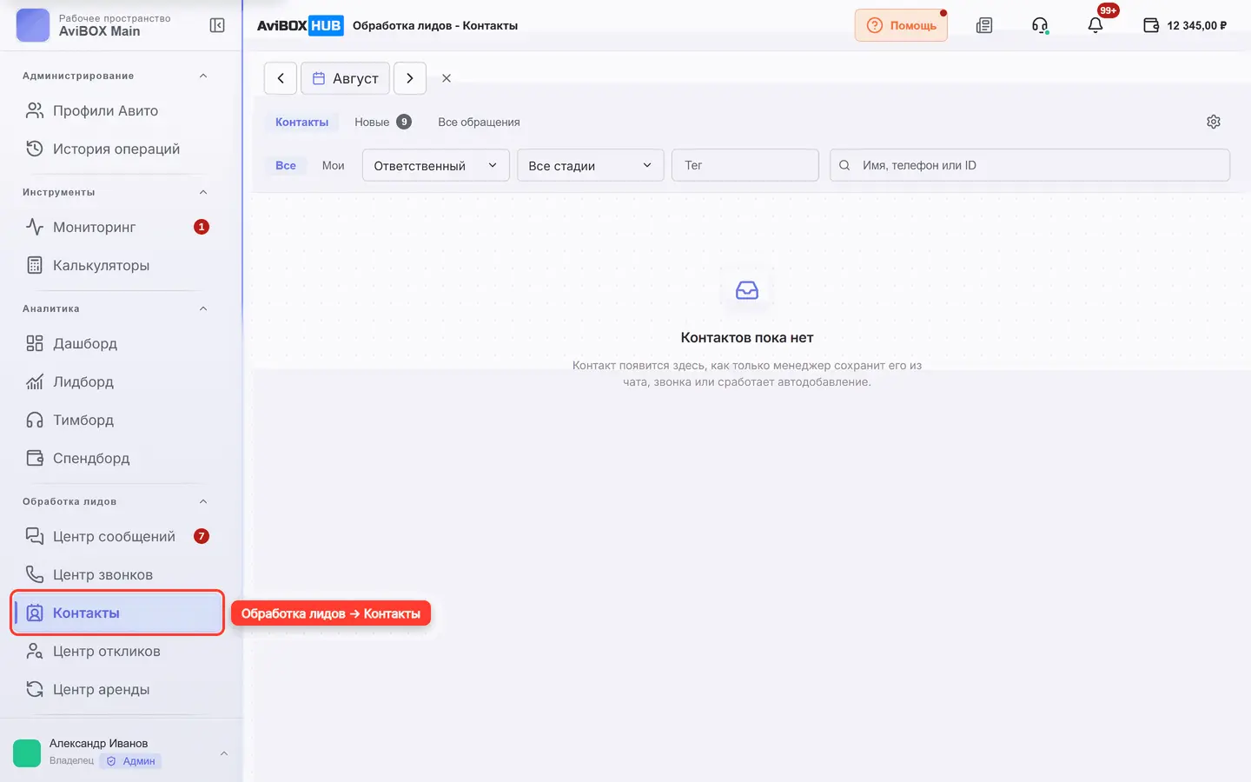Viewport: 1251px width, 782px height.
Task: Go to next month arrow
Action: tap(410, 78)
